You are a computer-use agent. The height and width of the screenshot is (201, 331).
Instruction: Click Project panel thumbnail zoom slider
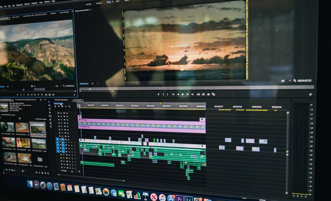pos(17,171)
